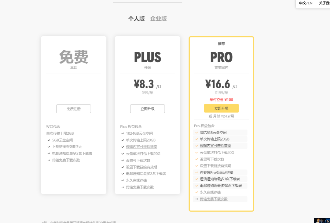This screenshot has height=223, width=330.
Task: Click checkmark icon beside 1024GB云盘空间
Action: coord(123,133)
